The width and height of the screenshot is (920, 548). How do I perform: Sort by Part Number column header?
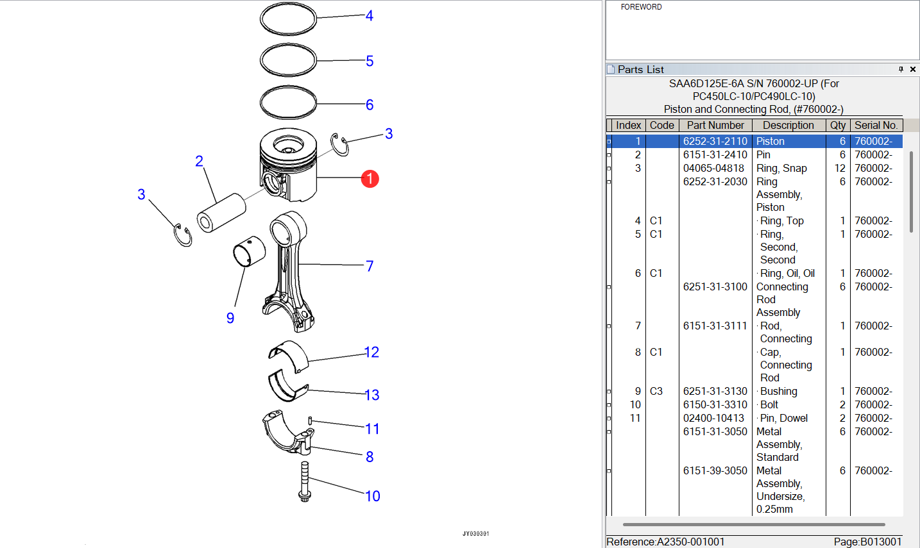(715, 126)
